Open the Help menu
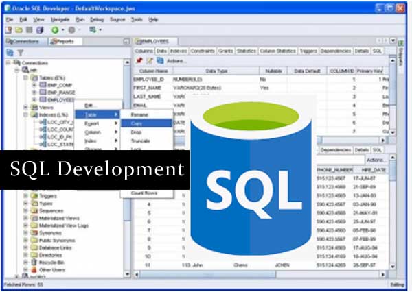 click(x=153, y=19)
